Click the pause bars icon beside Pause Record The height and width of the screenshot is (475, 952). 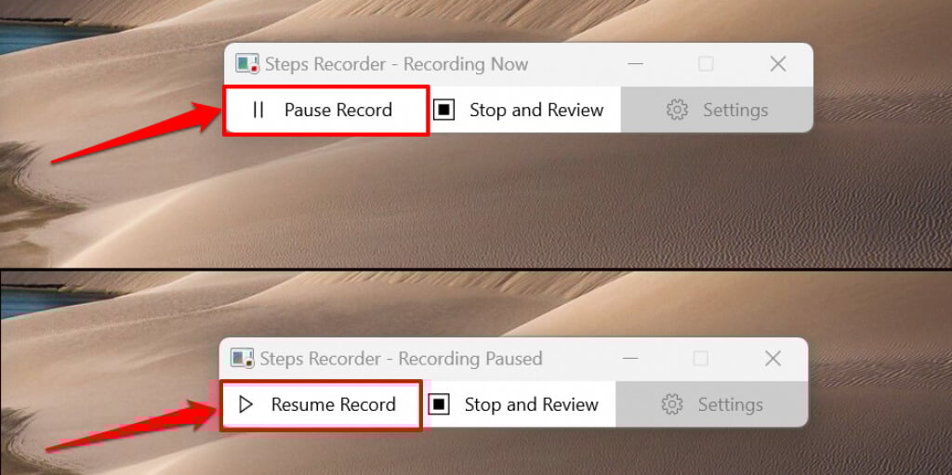258,110
